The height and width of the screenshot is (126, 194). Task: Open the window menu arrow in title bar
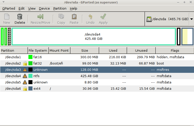click(4, 2)
